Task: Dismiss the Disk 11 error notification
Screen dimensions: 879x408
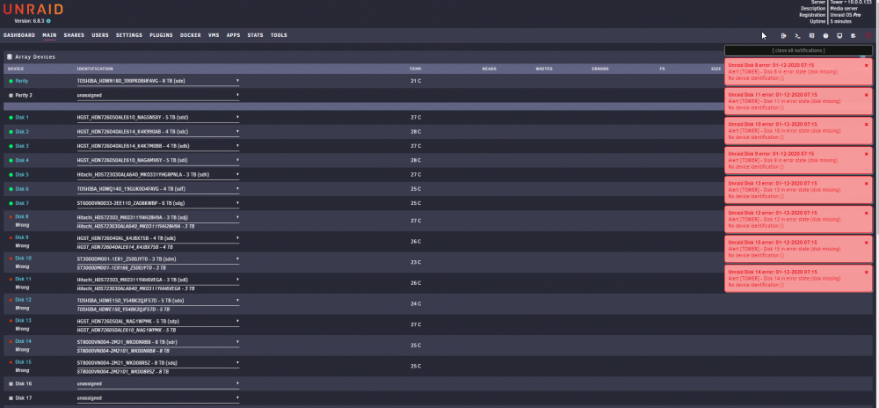Action: 866,95
